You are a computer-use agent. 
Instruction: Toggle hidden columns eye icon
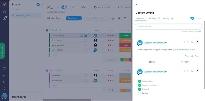(119, 18)
